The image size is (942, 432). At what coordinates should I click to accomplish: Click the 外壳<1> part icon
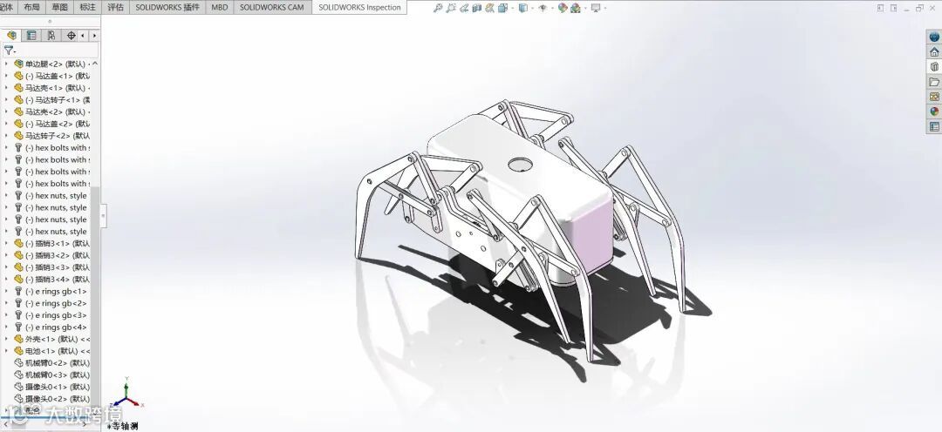pos(18,339)
